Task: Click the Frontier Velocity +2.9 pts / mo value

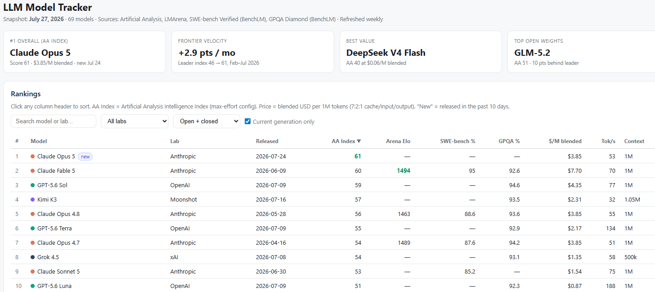Action: click(206, 53)
